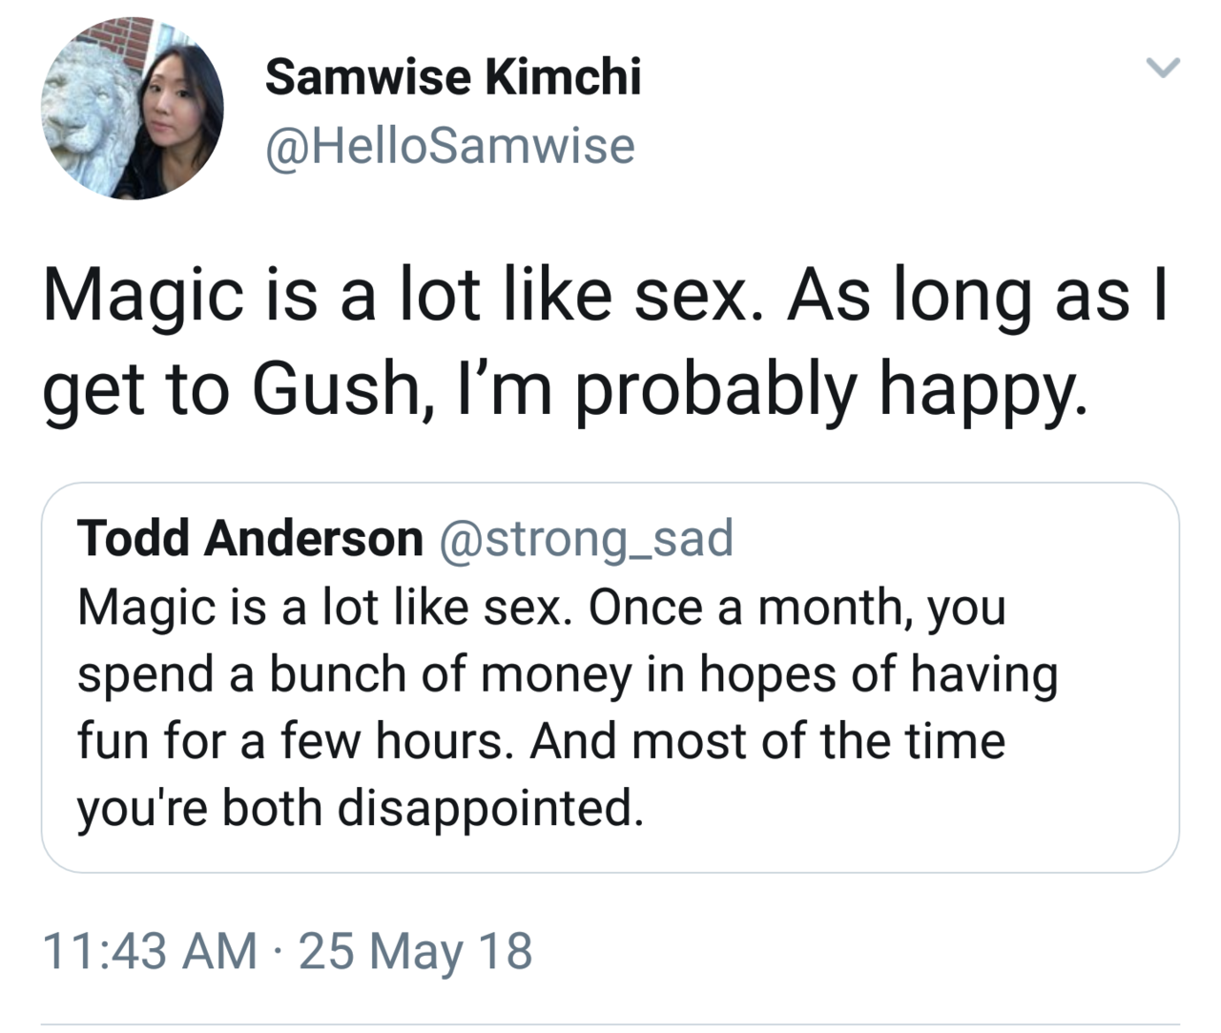Click the word Gush in the tweet

coord(334,389)
